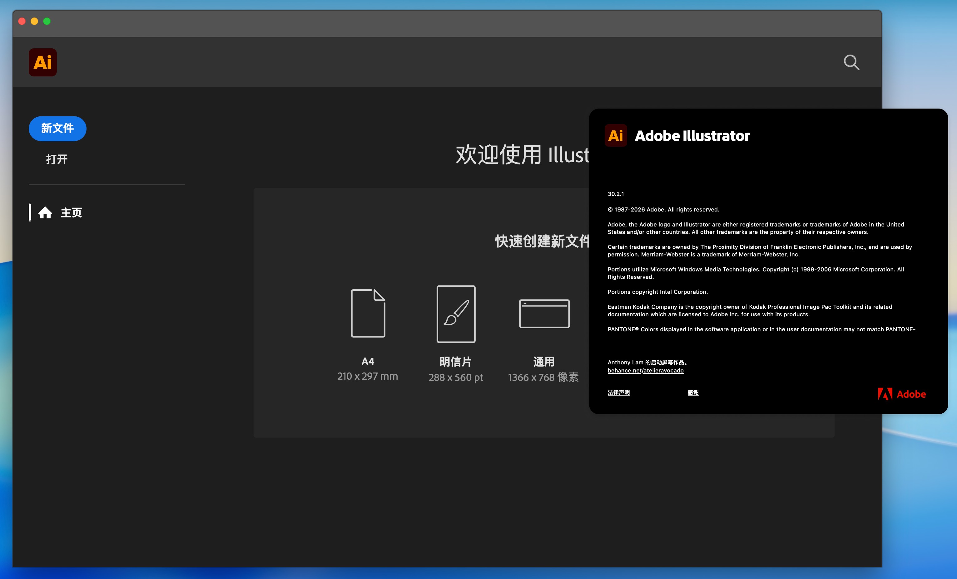Click the home house icon in sidebar
This screenshot has height=579, width=957.
45,212
